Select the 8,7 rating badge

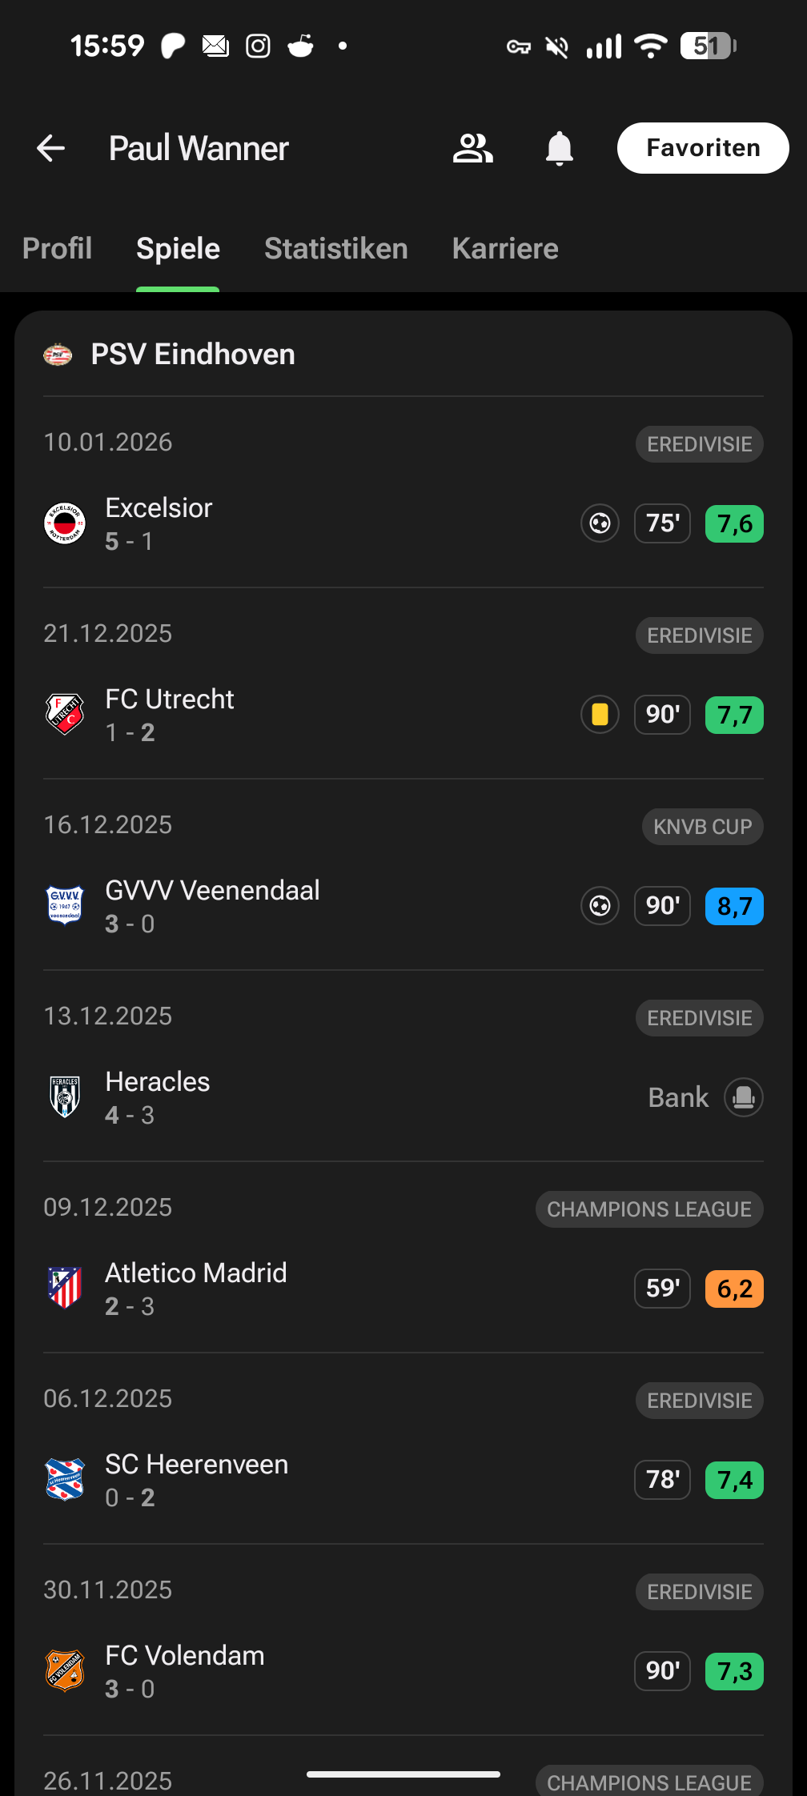coord(734,906)
